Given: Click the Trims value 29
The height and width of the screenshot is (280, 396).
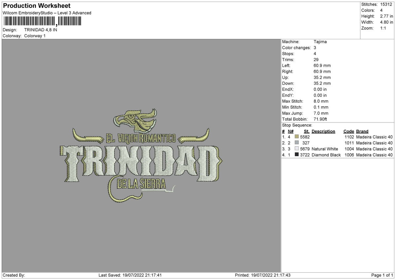Looking at the screenshot, I should (x=316, y=59).
